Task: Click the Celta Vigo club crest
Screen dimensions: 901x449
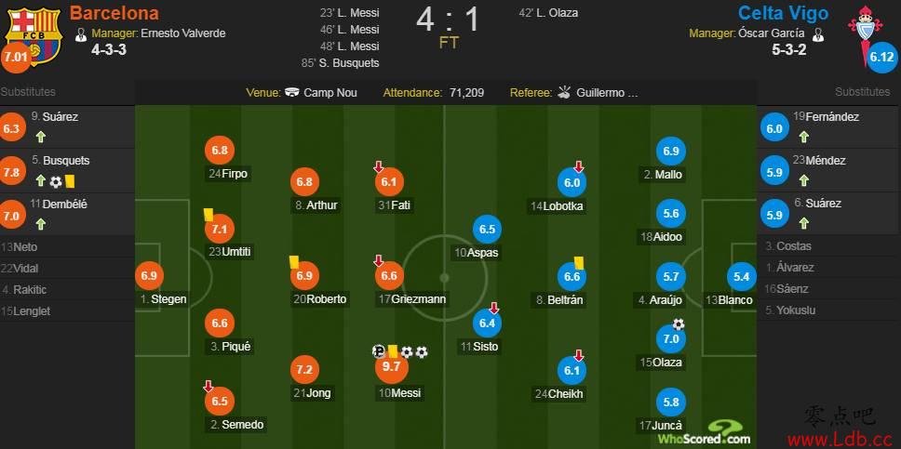Action: 864,35
